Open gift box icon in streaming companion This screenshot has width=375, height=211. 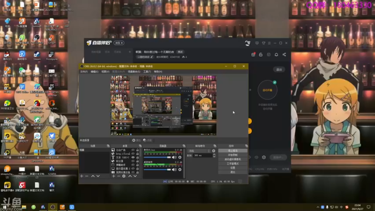click(x=253, y=54)
